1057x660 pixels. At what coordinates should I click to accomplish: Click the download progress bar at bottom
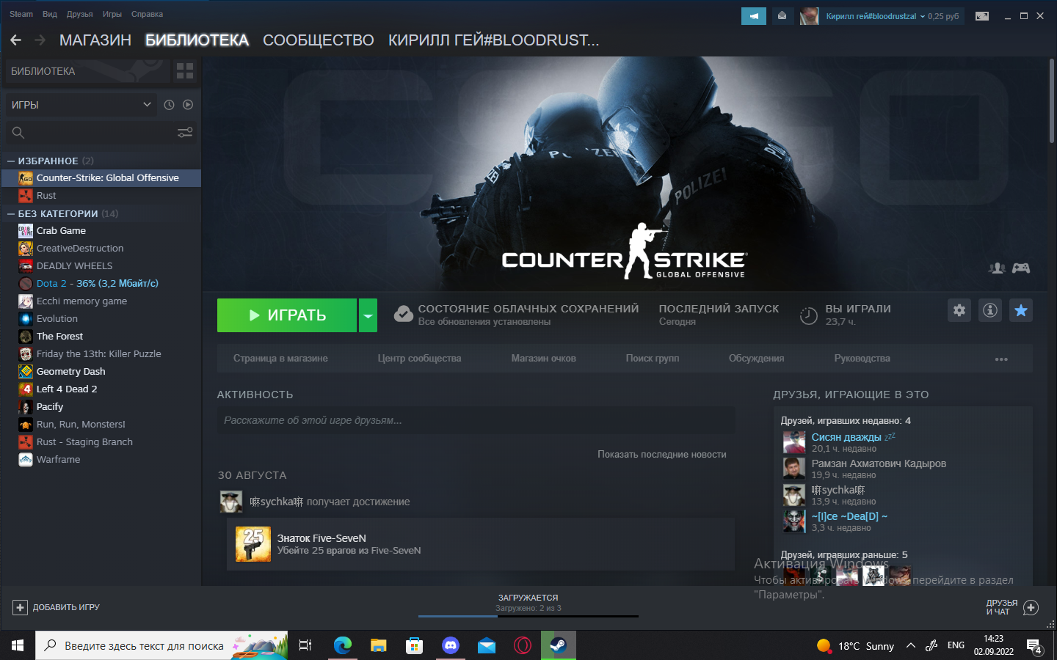tap(528, 616)
